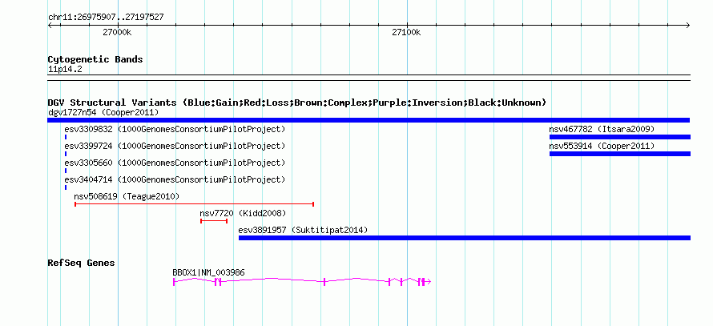Open esv3305660 variant label
713x326 pixels.
coord(175,163)
